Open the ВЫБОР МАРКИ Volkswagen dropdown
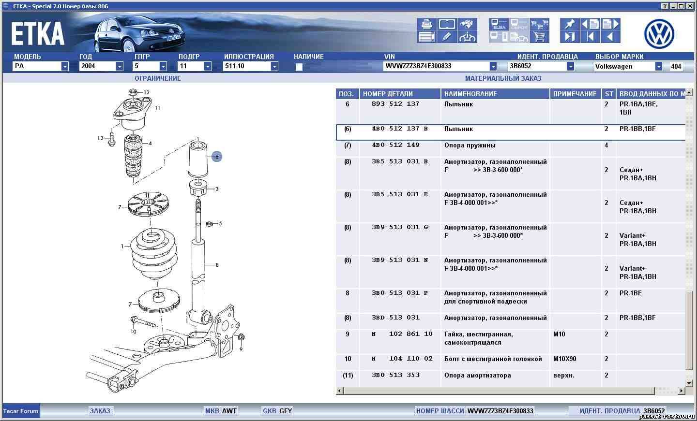 pos(658,67)
